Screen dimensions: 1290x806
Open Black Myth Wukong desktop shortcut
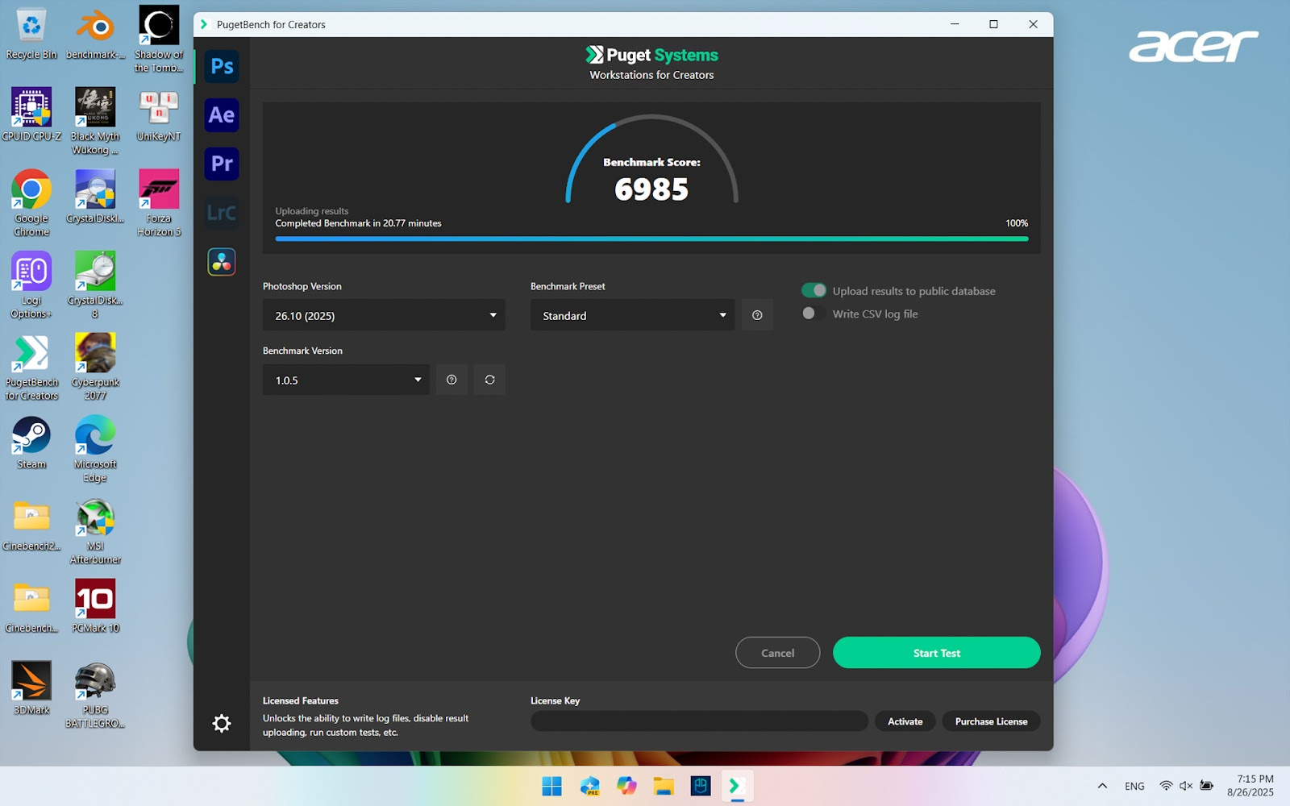[95, 121]
